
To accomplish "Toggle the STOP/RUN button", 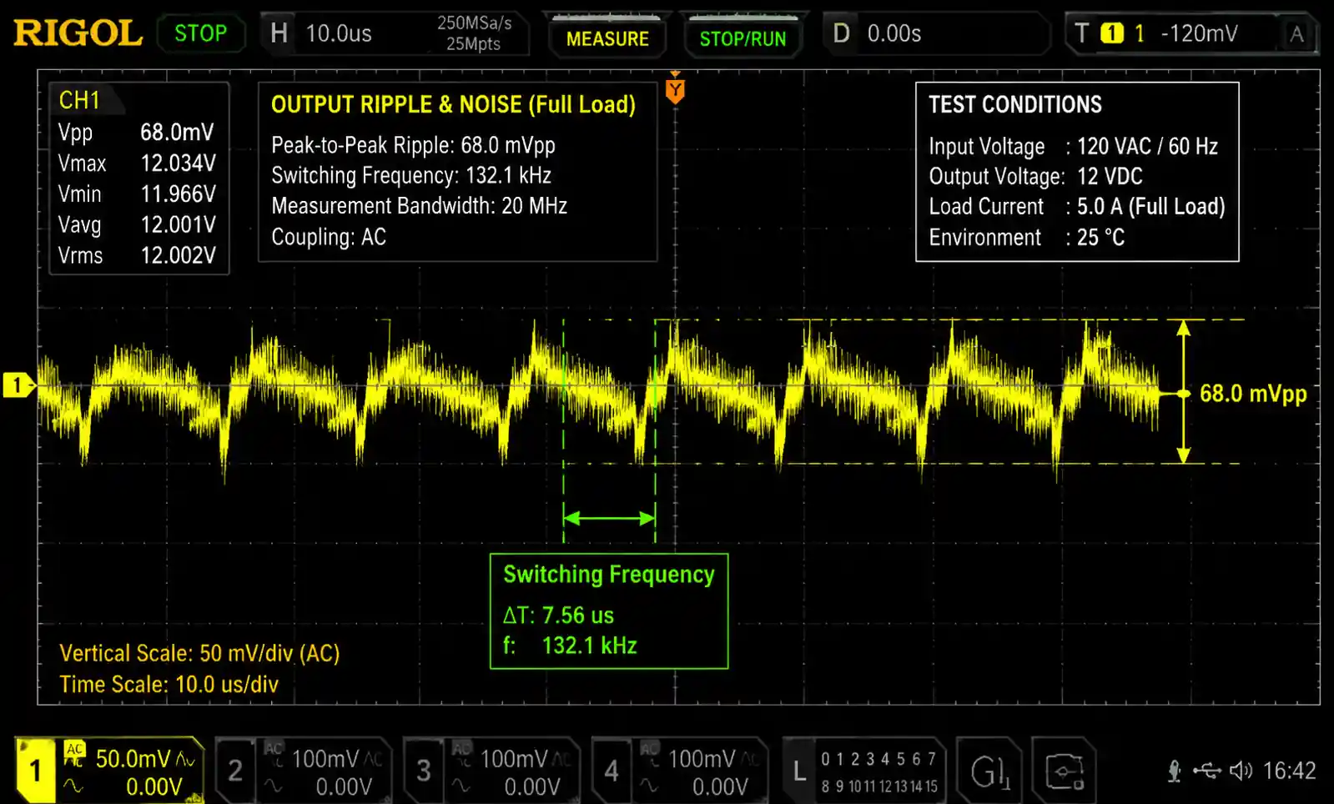I will pyautogui.click(x=743, y=38).
